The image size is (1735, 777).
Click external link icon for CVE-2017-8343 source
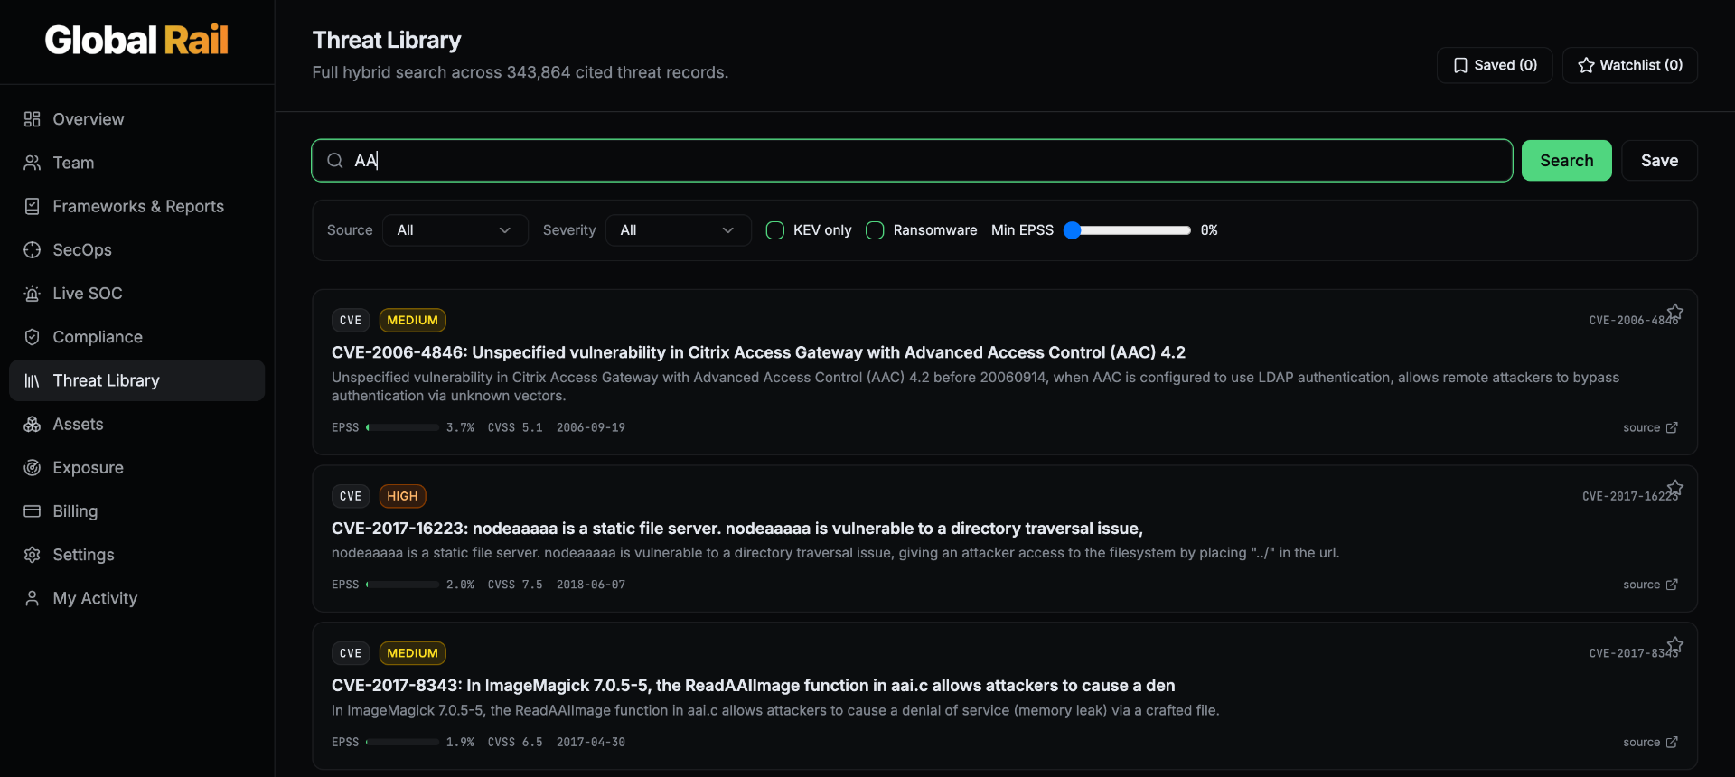point(1672,742)
